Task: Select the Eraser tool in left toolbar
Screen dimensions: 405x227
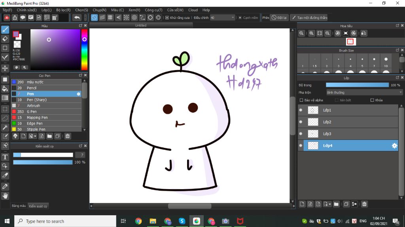Action: coord(5,39)
